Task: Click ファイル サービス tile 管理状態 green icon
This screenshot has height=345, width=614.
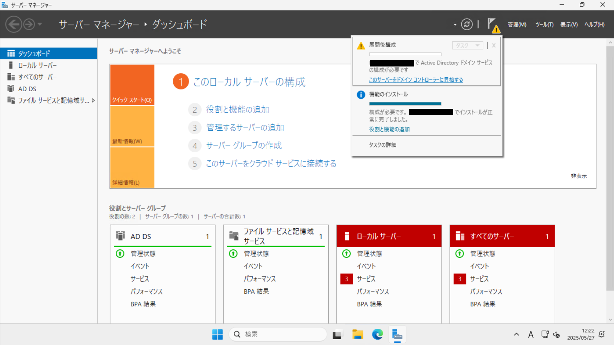Action: tap(233, 253)
